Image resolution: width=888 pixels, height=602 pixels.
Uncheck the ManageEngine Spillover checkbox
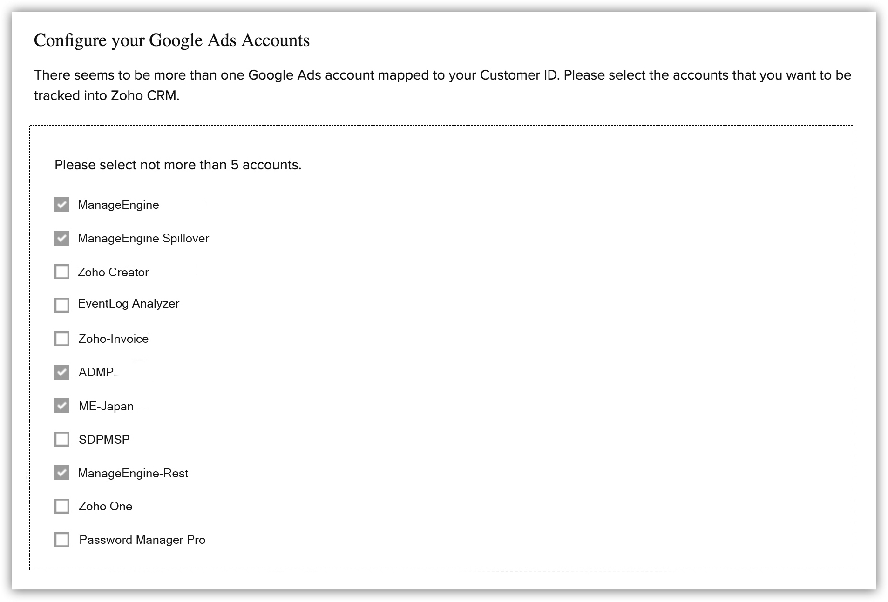coord(62,238)
